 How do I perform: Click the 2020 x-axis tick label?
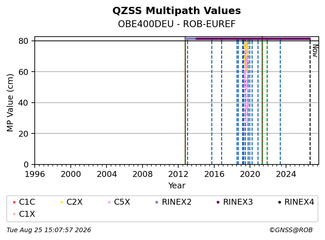[x=250, y=174]
